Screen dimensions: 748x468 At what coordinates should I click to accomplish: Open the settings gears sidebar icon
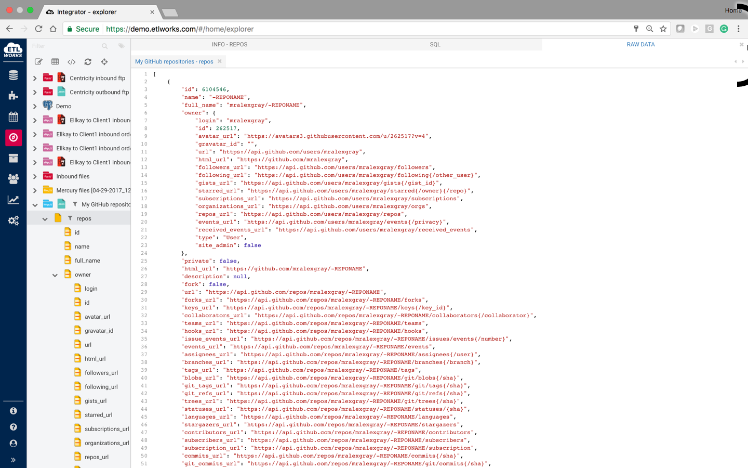click(13, 220)
